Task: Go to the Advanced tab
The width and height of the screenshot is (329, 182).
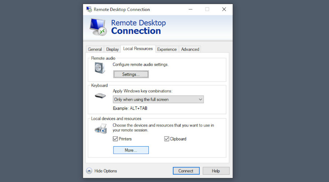Action: pyautogui.click(x=190, y=49)
